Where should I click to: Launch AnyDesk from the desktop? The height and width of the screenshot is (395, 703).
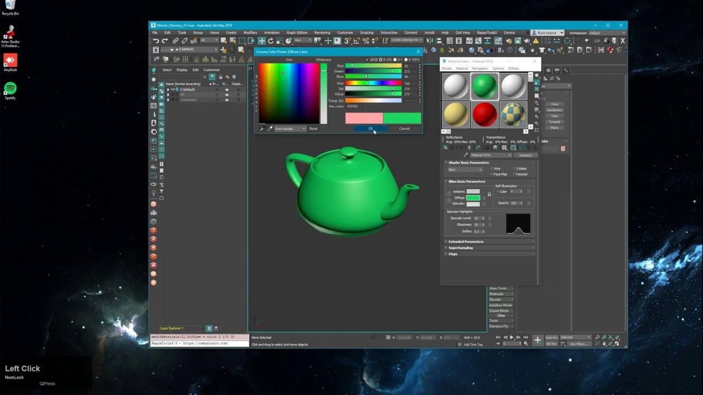pyautogui.click(x=10, y=60)
